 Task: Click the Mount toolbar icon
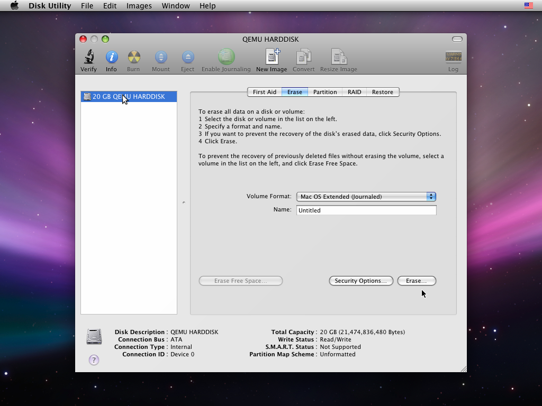click(161, 57)
